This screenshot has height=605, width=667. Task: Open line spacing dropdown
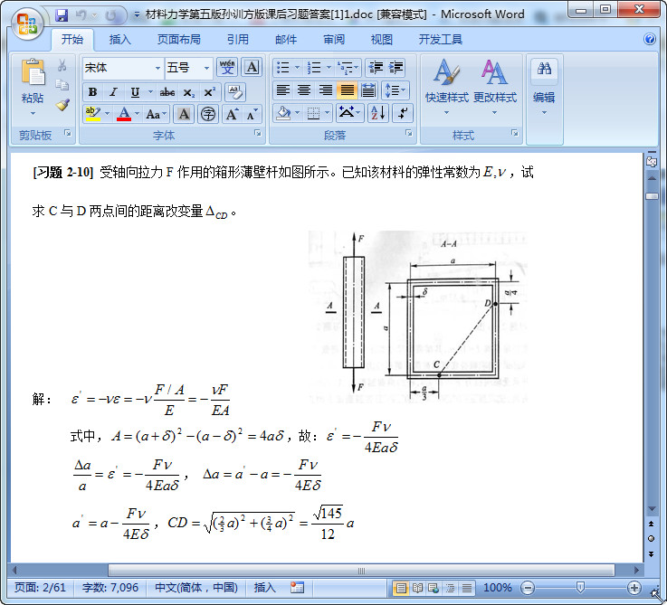(395, 90)
